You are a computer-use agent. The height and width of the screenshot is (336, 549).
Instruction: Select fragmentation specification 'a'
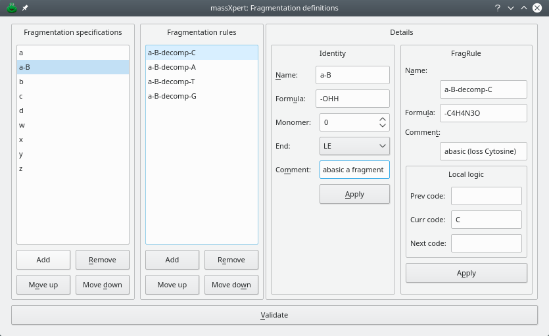(73, 53)
